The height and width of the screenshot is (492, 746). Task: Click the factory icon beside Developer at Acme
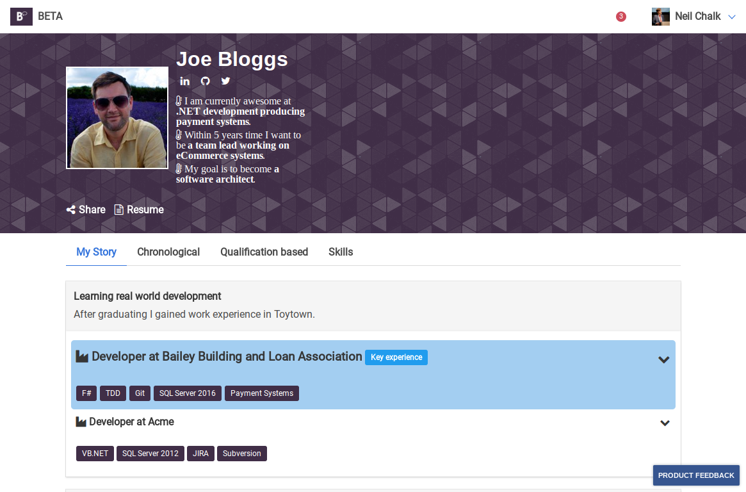coord(81,422)
